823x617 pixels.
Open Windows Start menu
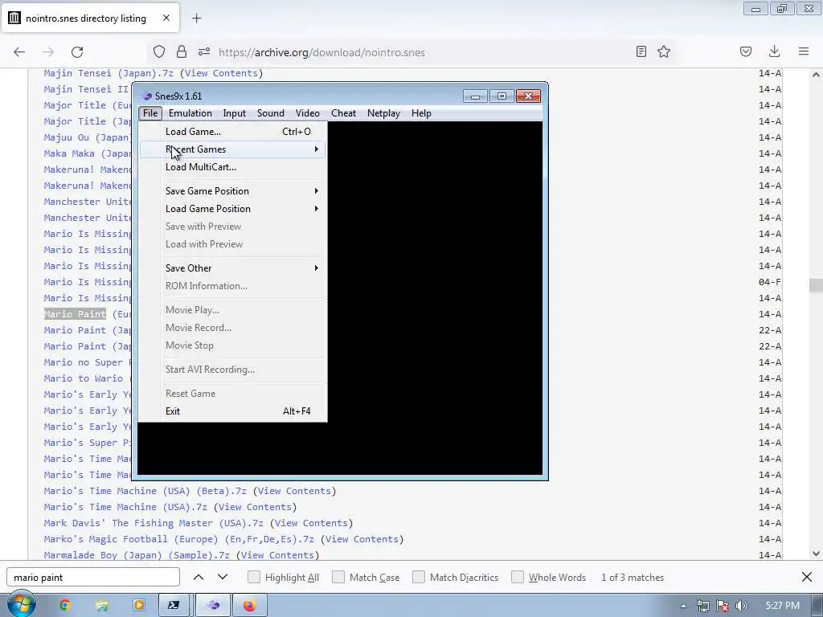pos(21,604)
